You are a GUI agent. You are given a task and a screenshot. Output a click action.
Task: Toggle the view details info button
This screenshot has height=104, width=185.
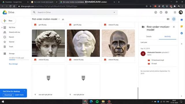point(174,19)
